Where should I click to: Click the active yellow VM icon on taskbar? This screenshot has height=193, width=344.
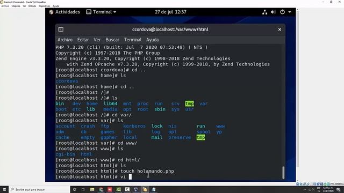145,189
